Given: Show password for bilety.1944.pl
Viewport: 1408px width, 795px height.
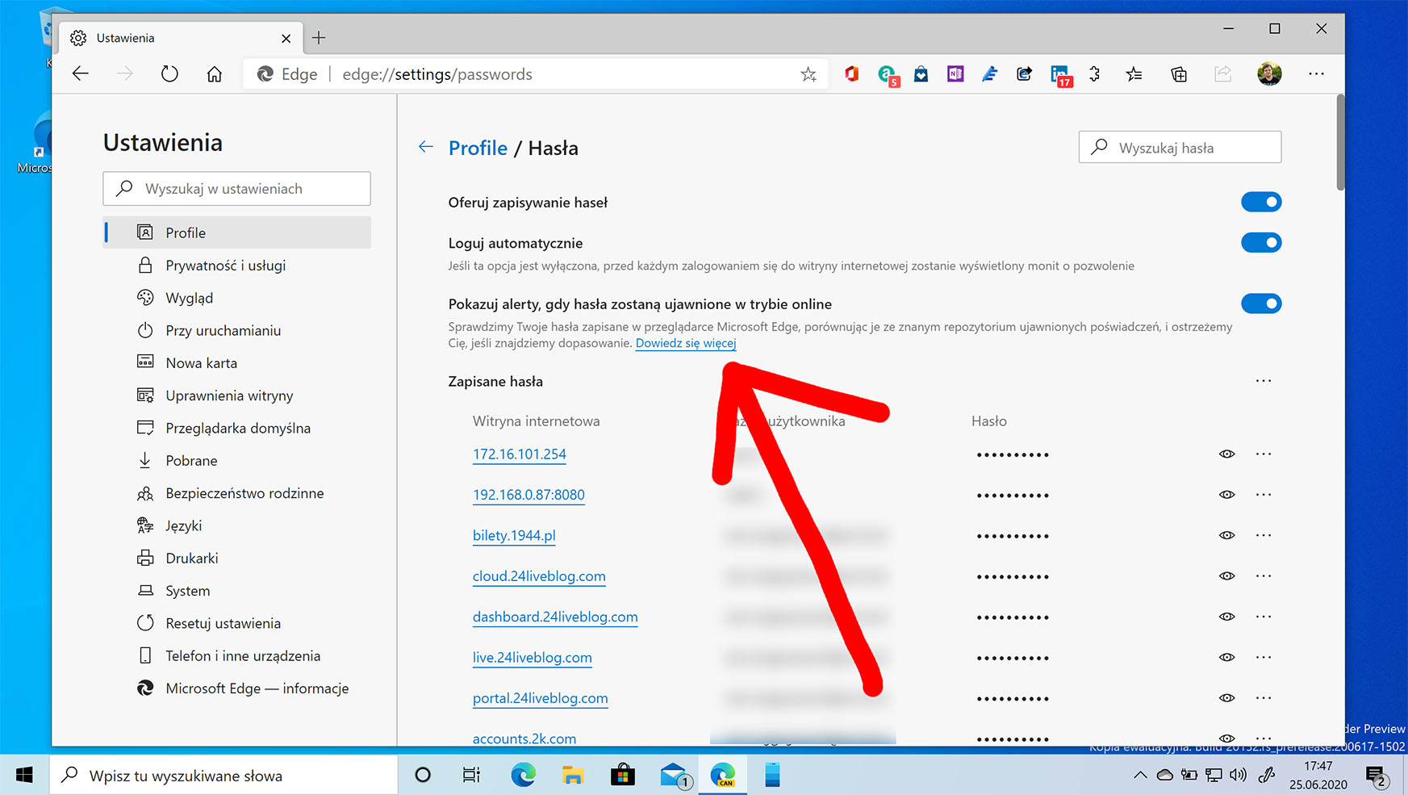Looking at the screenshot, I should pos(1226,535).
